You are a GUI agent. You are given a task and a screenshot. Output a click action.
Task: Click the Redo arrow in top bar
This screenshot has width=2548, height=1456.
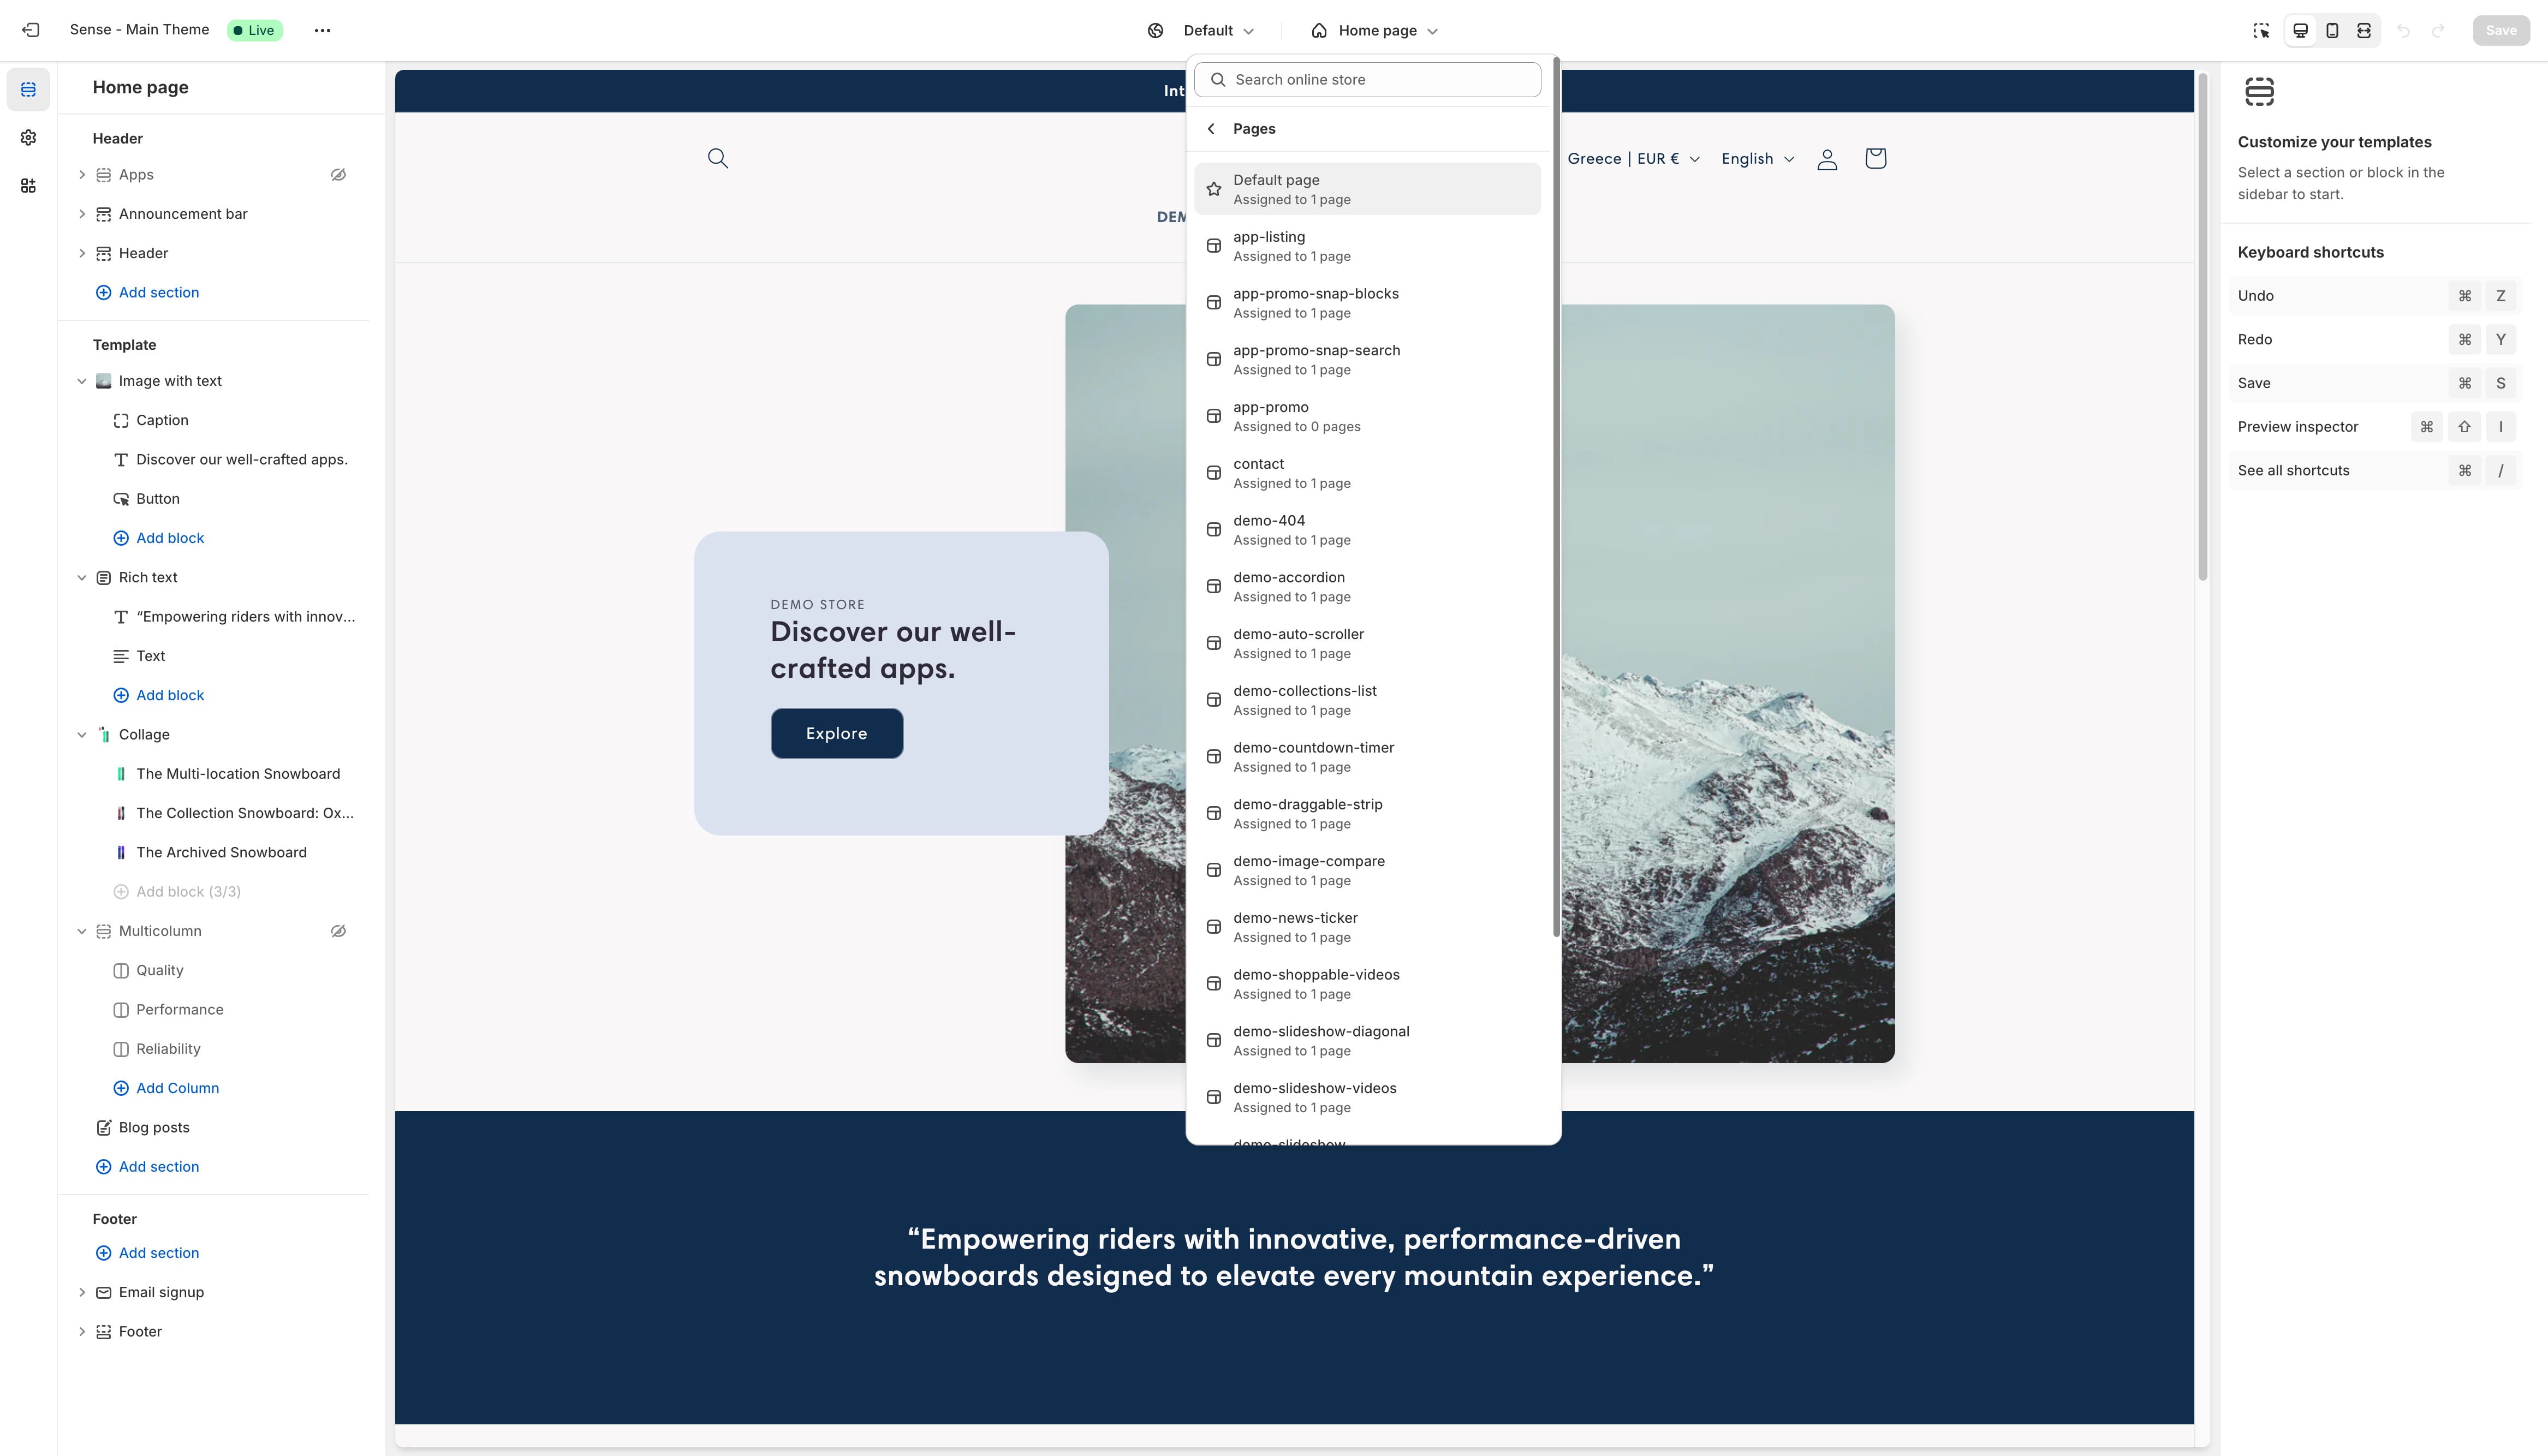coord(2438,31)
